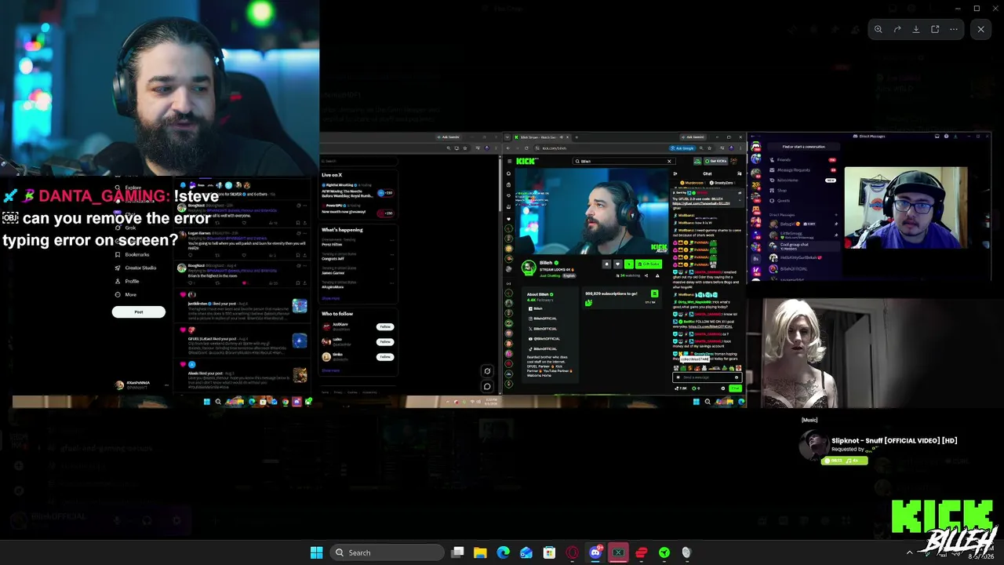The width and height of the screenshot is (1004, 565).
Task: Open Profile in the X sidebar
Action: point(127,281)
